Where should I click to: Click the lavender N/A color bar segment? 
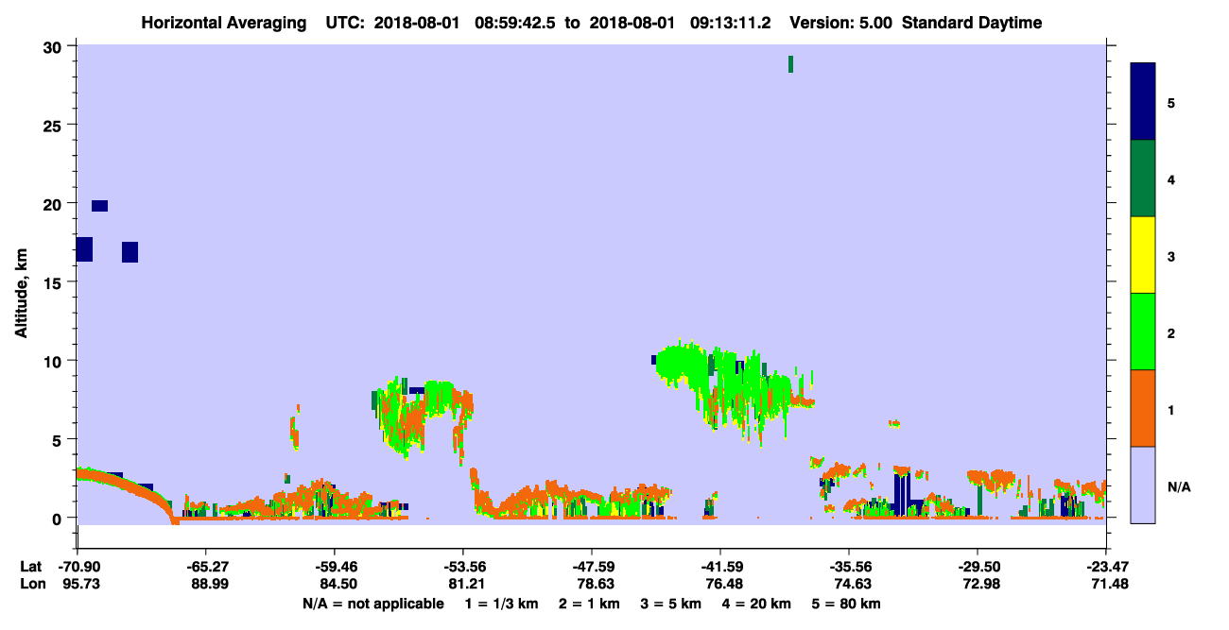tap(1143, 485)
